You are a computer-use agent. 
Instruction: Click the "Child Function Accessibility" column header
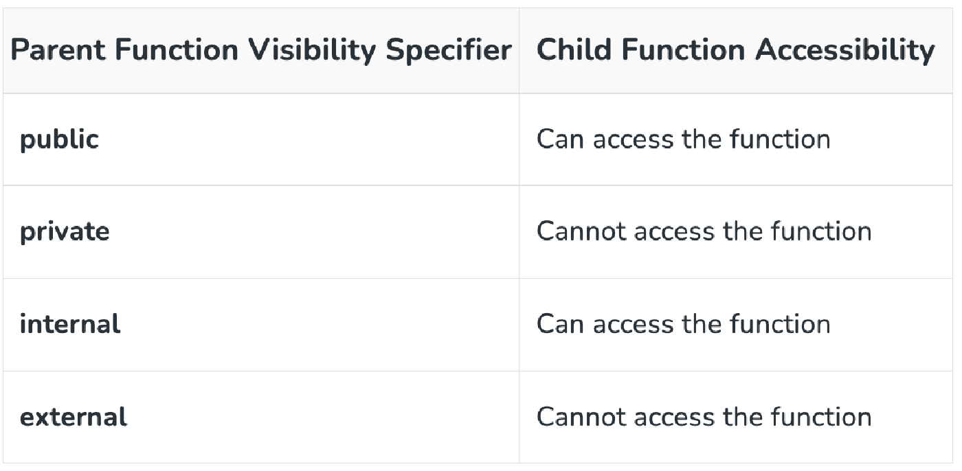point(735,50)
